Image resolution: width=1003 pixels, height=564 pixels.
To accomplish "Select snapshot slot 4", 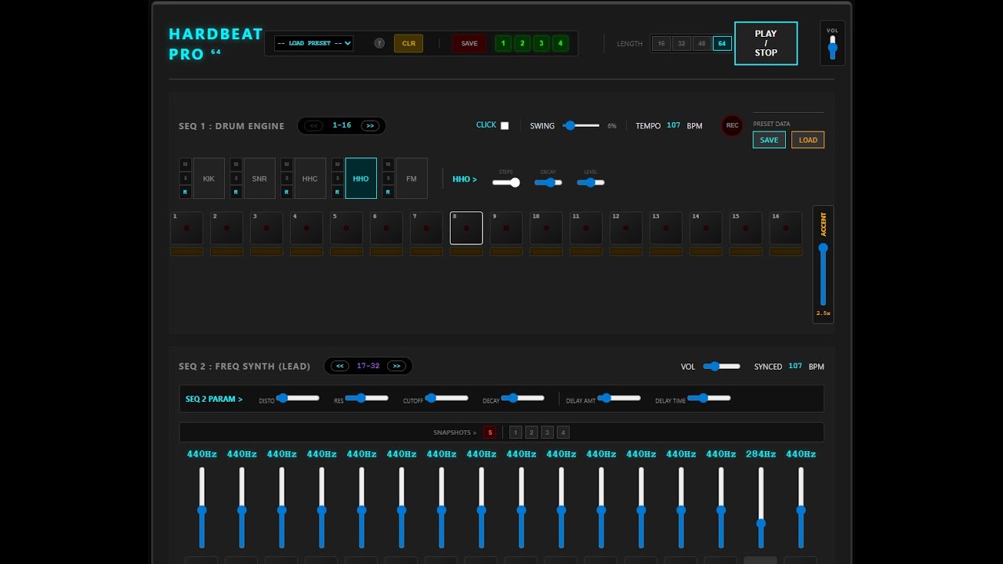I will [x=563, y=432].
